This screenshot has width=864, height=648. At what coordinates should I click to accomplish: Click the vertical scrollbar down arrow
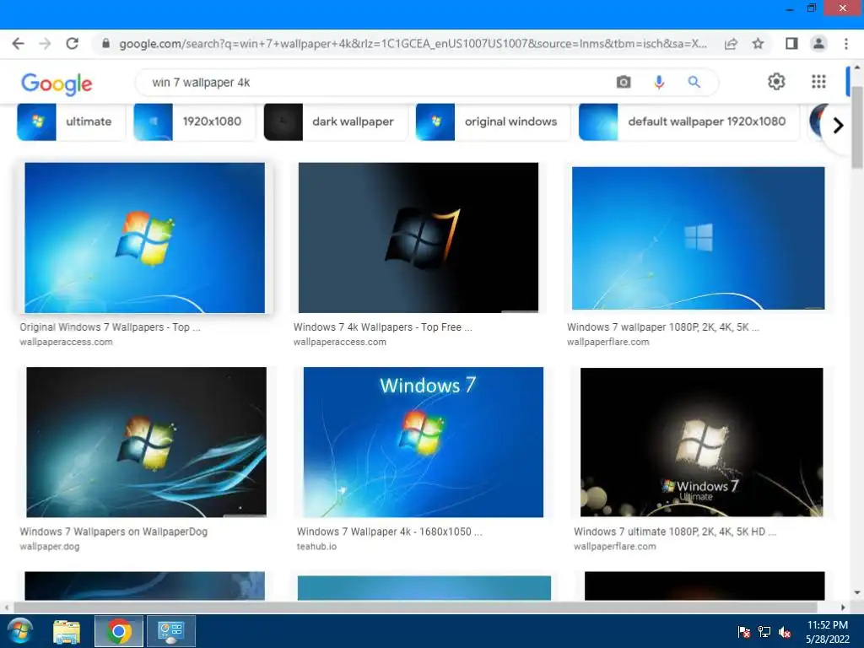[x=857, y=593]
